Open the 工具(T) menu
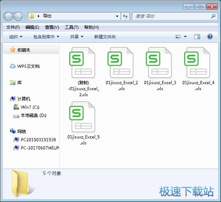This screenshot has height=202, width=221. pos(72,27)
